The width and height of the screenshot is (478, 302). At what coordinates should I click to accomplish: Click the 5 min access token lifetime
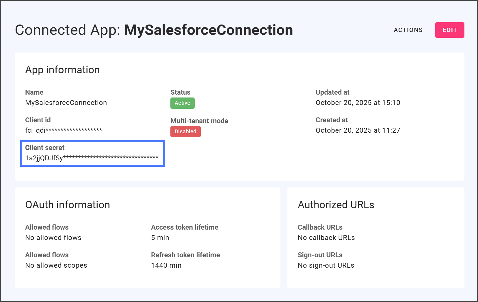point(160,238)
